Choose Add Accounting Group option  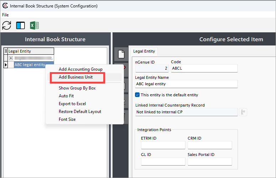80,69
